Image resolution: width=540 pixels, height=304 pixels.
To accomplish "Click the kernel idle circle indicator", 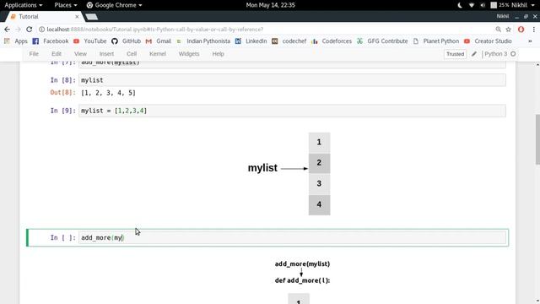I will point(513,54).
